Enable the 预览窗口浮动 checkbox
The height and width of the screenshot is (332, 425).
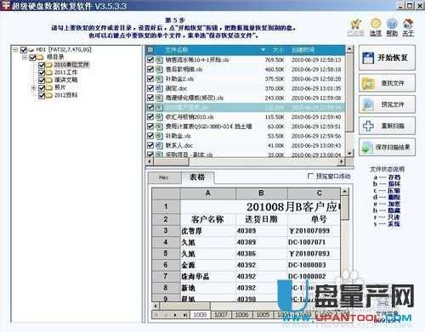(310, 177)
